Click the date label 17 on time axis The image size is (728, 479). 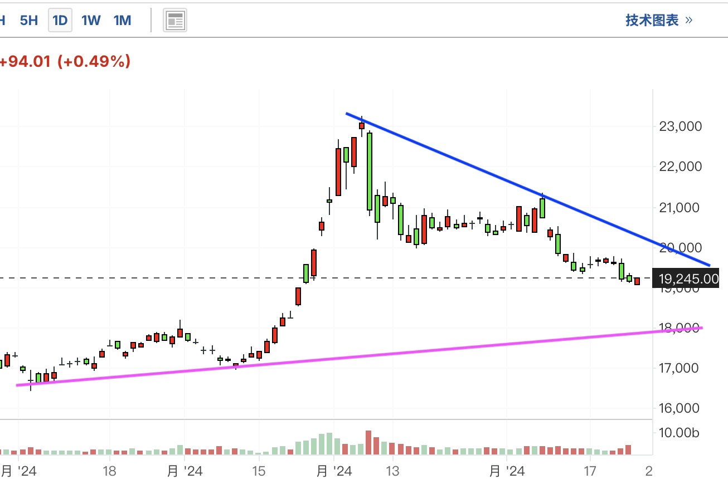coord(590,471)
